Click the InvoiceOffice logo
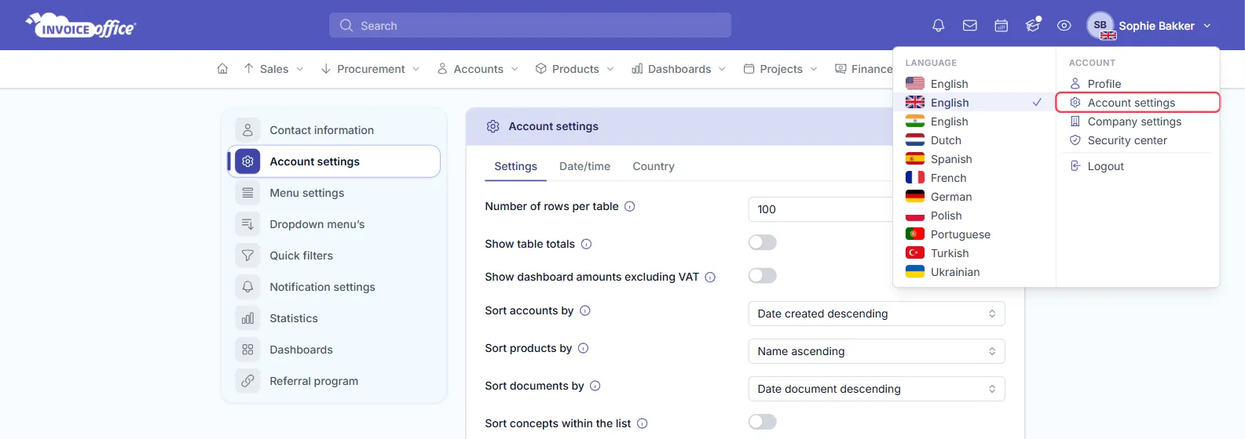The width and height of the screenshot is (1245, 439). click(81, 25)
